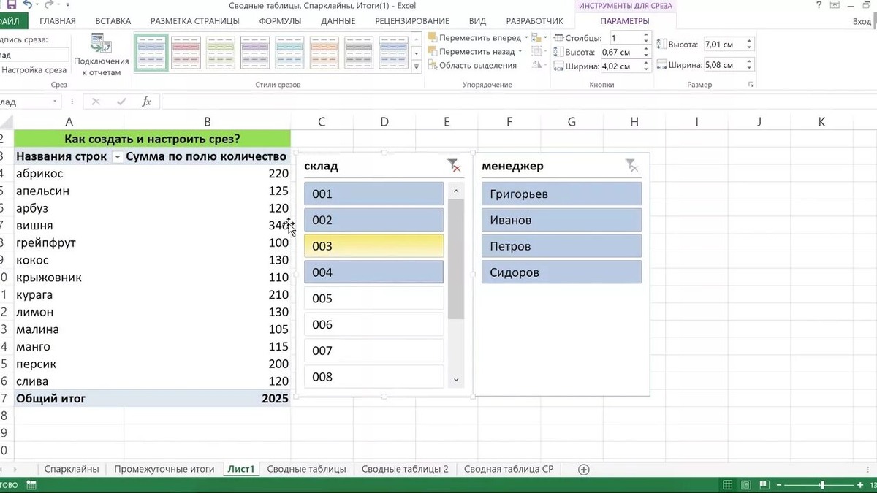877x493 pixels.
Task: Click the Undo arrow icon
Action: [28, 5]
